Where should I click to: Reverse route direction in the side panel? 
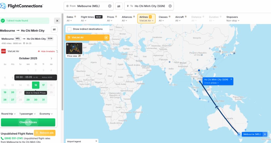(54, 30)
